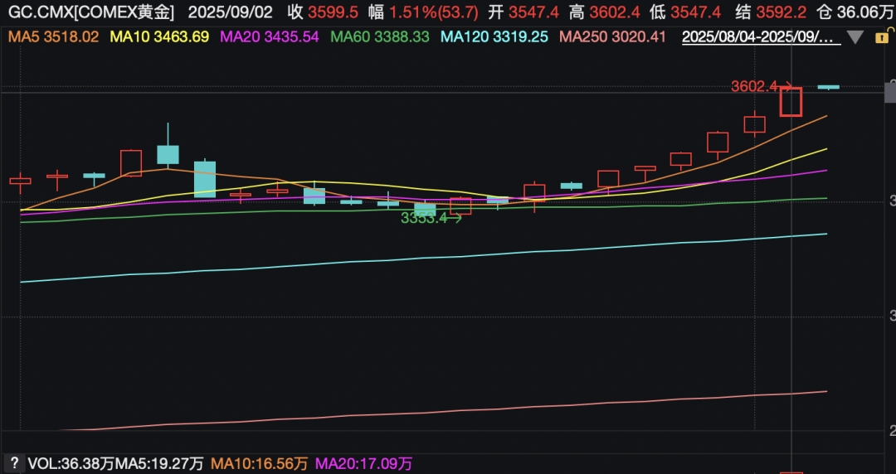
Task: Click the GC.CMX[COMEX黄金] symbol title
Action: (90, 12)
